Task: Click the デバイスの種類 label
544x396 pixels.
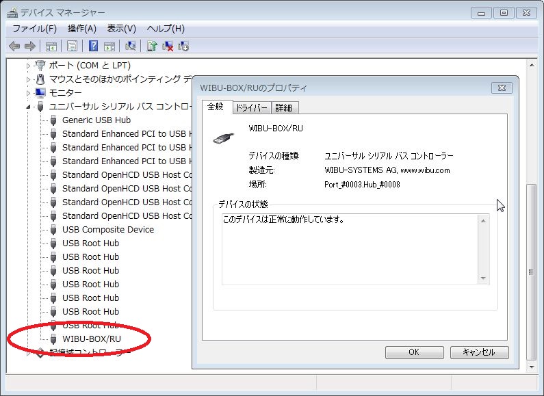Action: (274, 156)
